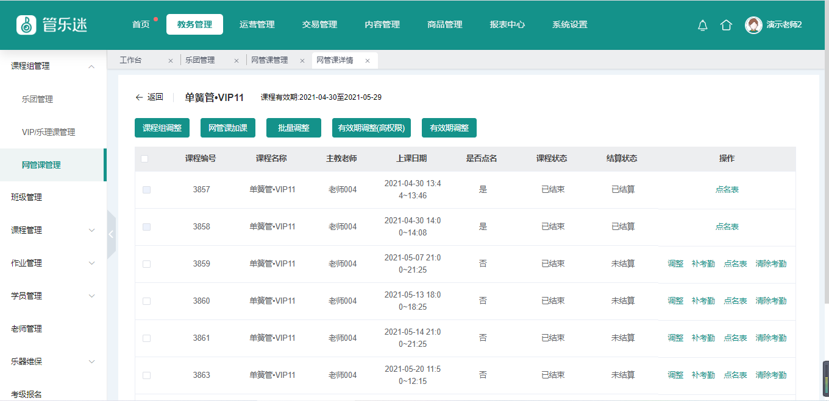Click the notification bell icon

coord(702,25)
